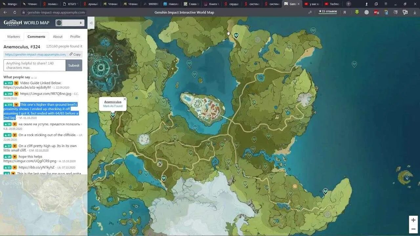Downvote the 'hope this helps' comment
This screenshot has width=420, height=236.
tap(15, 157)
